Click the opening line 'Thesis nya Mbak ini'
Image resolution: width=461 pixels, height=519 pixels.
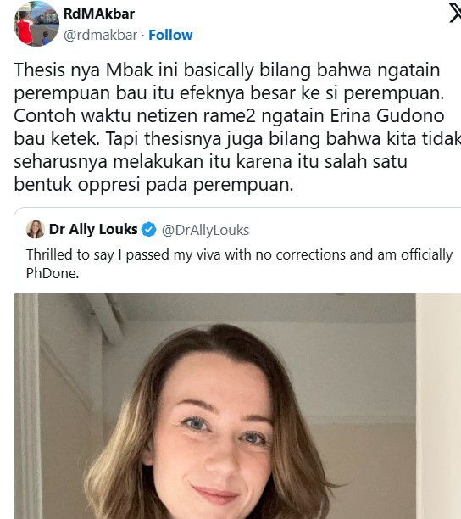click(x=97, y=70)
